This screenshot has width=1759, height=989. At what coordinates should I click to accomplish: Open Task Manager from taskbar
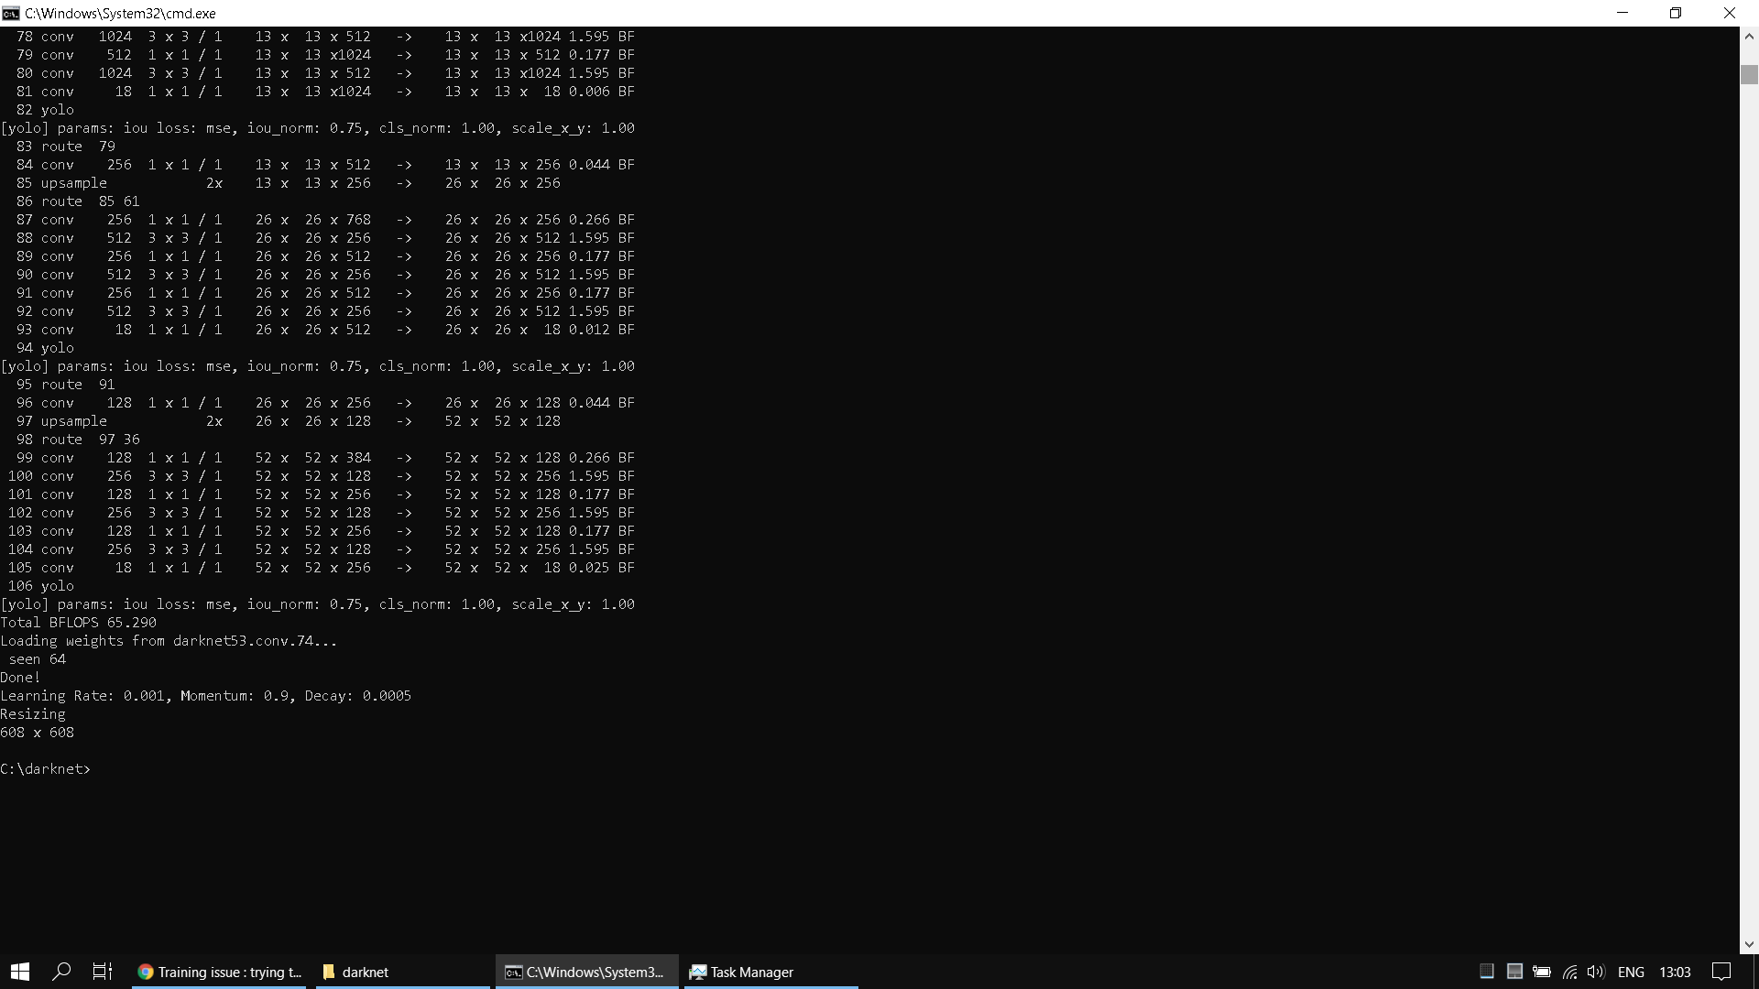[742, 973]
